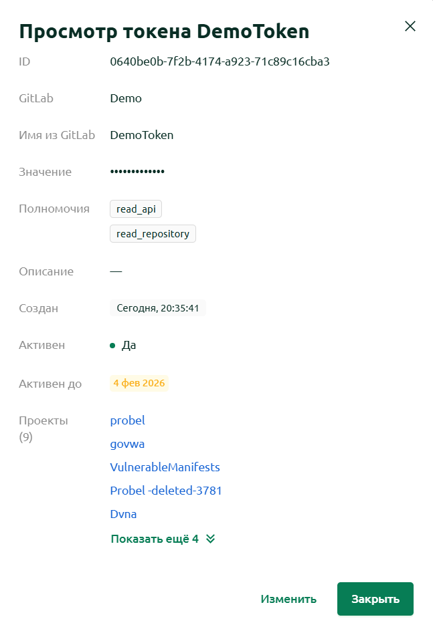The image size is (433, 631).
Task: Click the 4 фев 2026 expiry badge
Action: (139, 383)
